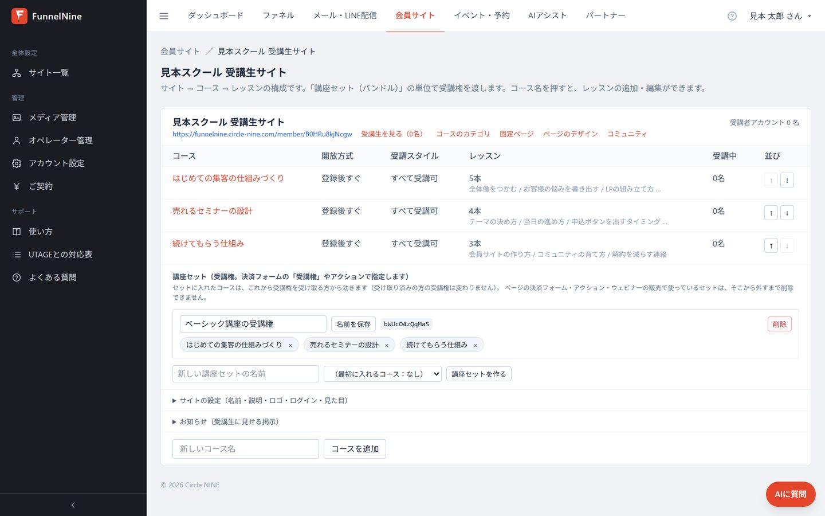The height and width of the screenshot is (516, 825).
Task: Open the 受講生を見る（0名） link
Action: [x=394, y=134]
